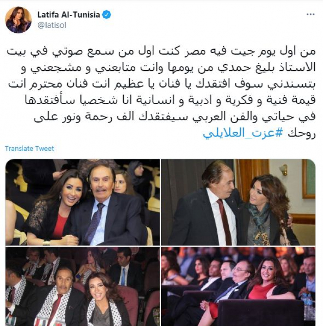This screenshot has width=323, height=326.
Task: Open the top-left photo of the smiling couple
Action: point(83,202)
